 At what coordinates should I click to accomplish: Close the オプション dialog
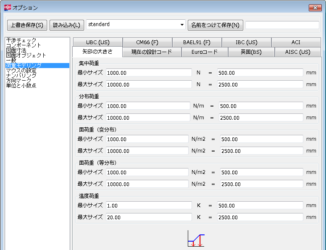tap(315, 8)
